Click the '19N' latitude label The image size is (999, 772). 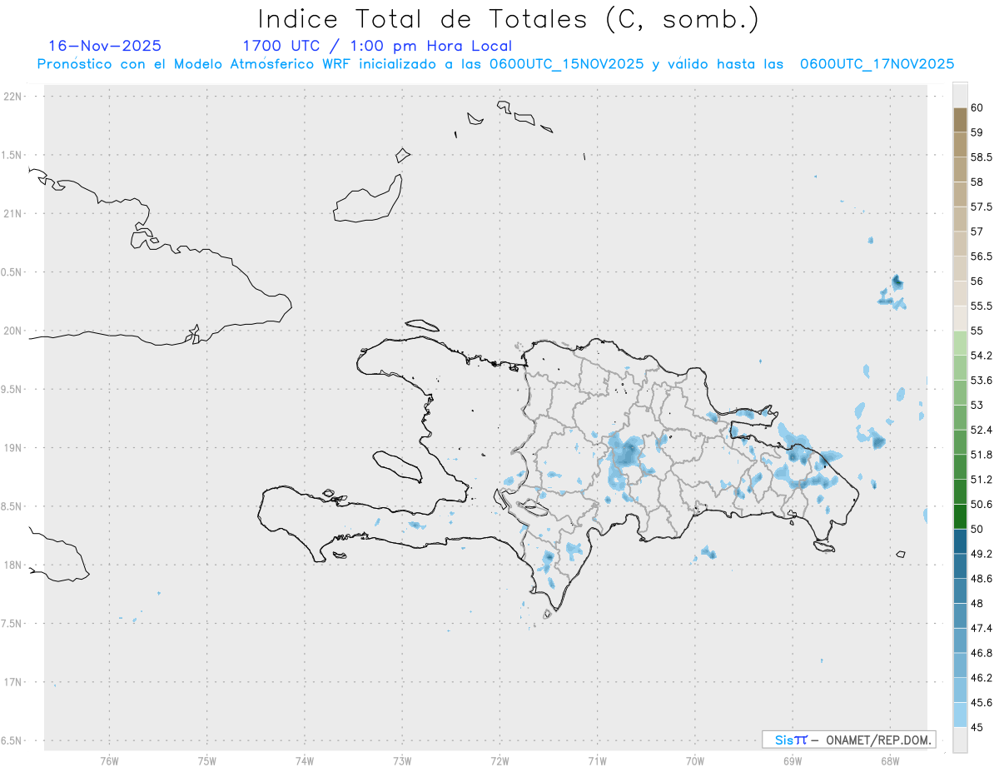tap(13, 448)
